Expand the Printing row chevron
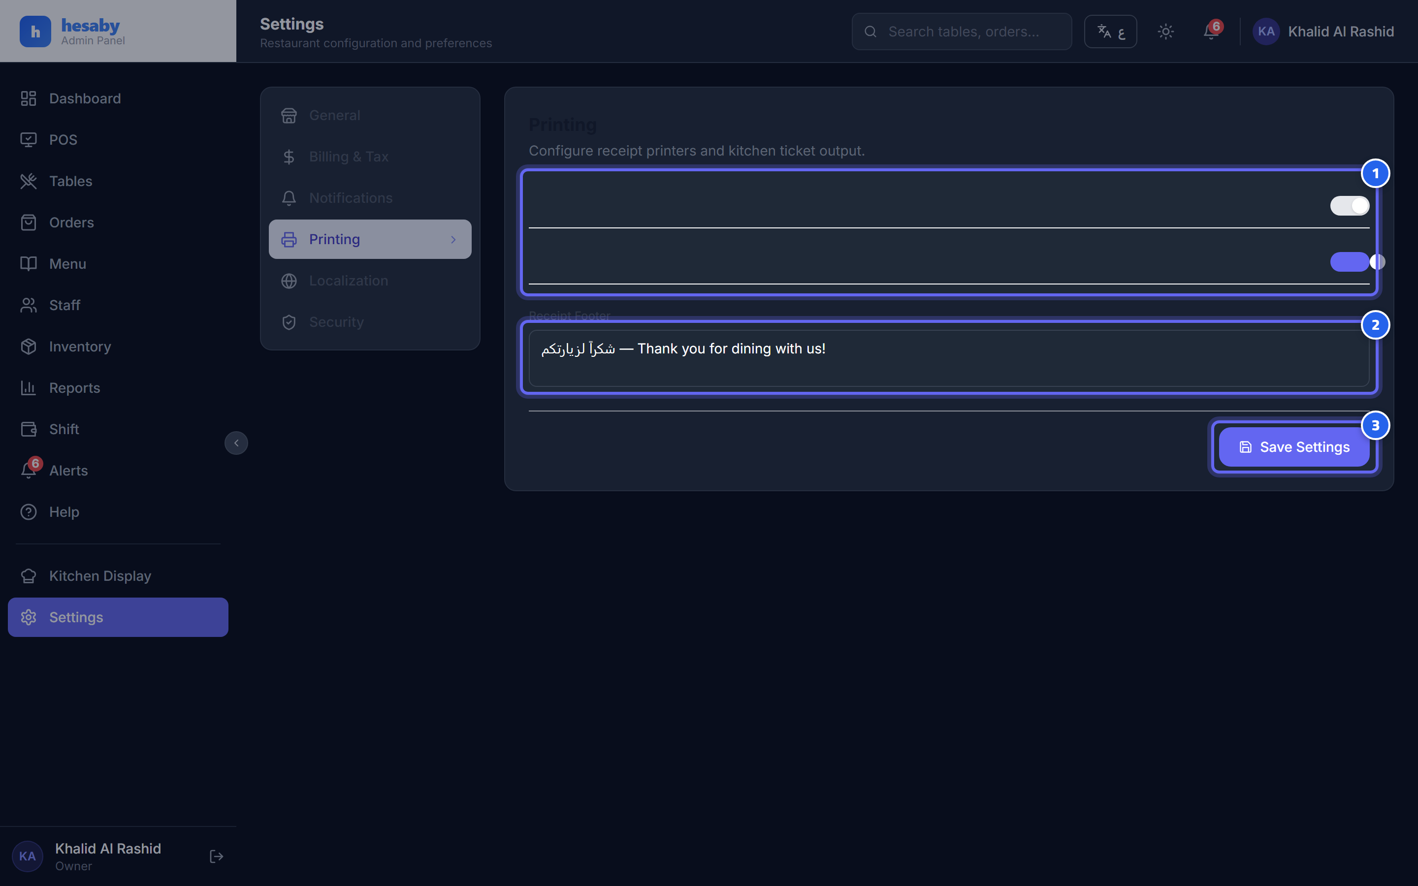Image resolution: width=1418 pixels, height=886 pixels. pos(453,240)
